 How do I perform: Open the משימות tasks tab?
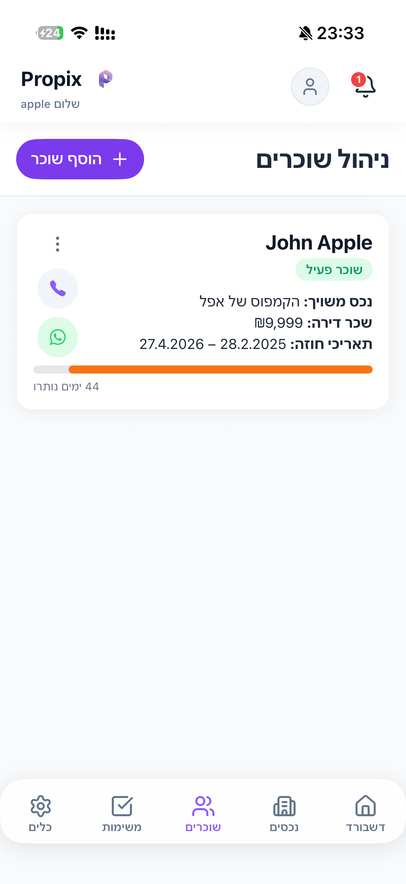coord(122,813)
